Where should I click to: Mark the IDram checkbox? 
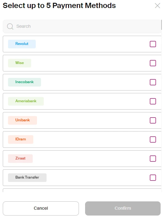coord(153,139)
